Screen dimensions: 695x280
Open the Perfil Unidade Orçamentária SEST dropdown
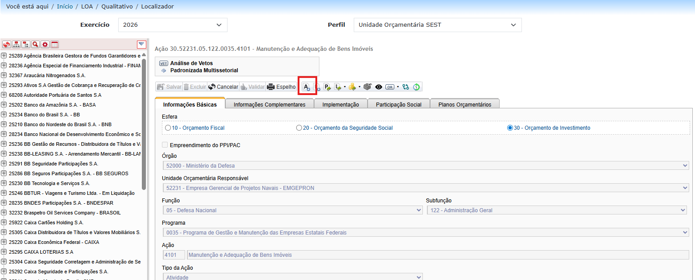(x=437, y=25)
